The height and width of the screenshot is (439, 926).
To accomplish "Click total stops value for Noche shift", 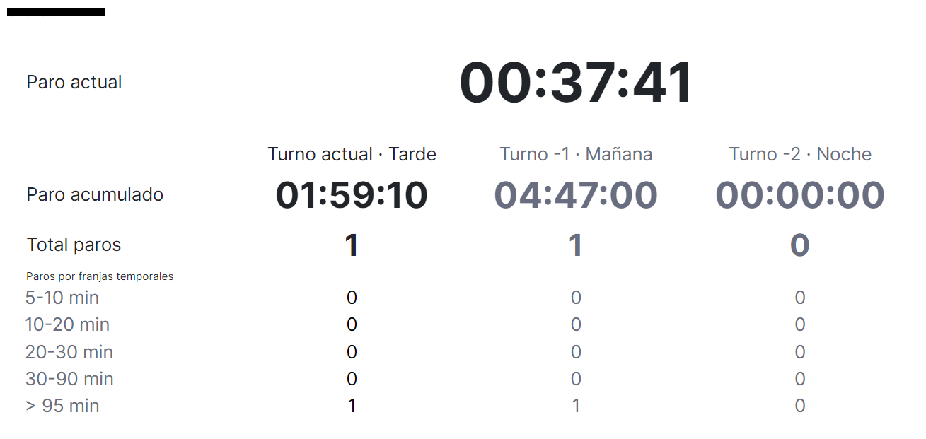I will point(800,245).
